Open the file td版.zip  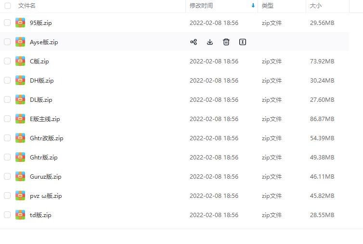40,215
